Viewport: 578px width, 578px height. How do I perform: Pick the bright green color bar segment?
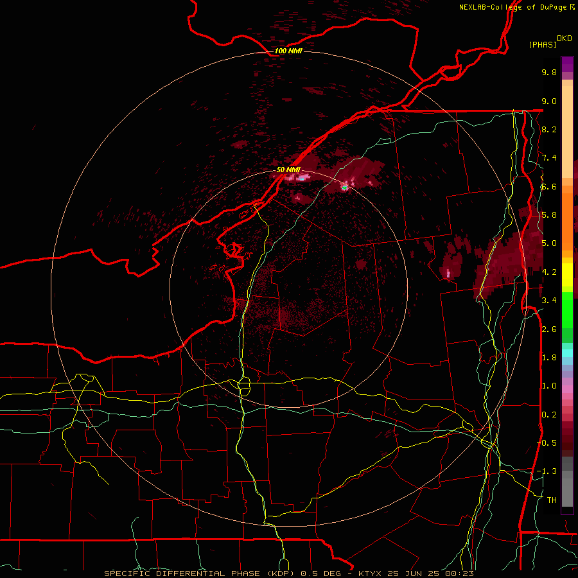coord(567,310)
